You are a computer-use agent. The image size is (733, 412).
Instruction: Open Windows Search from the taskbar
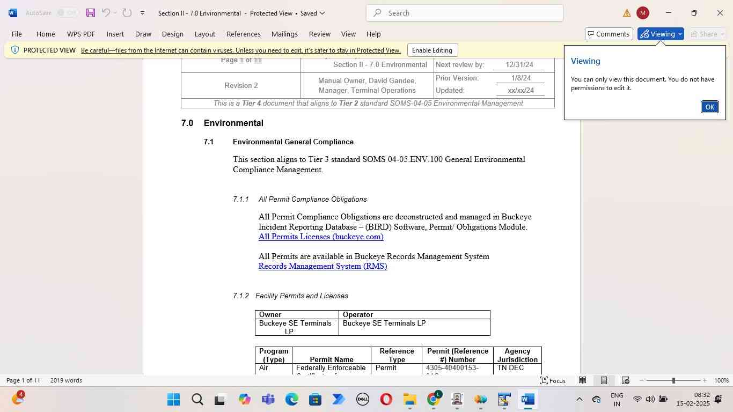[x=197, y=400]
